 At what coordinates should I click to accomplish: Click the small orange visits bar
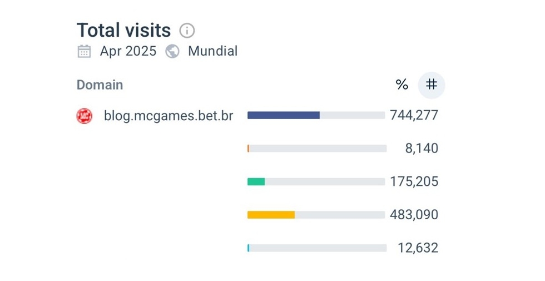click(x=249, y=149)
